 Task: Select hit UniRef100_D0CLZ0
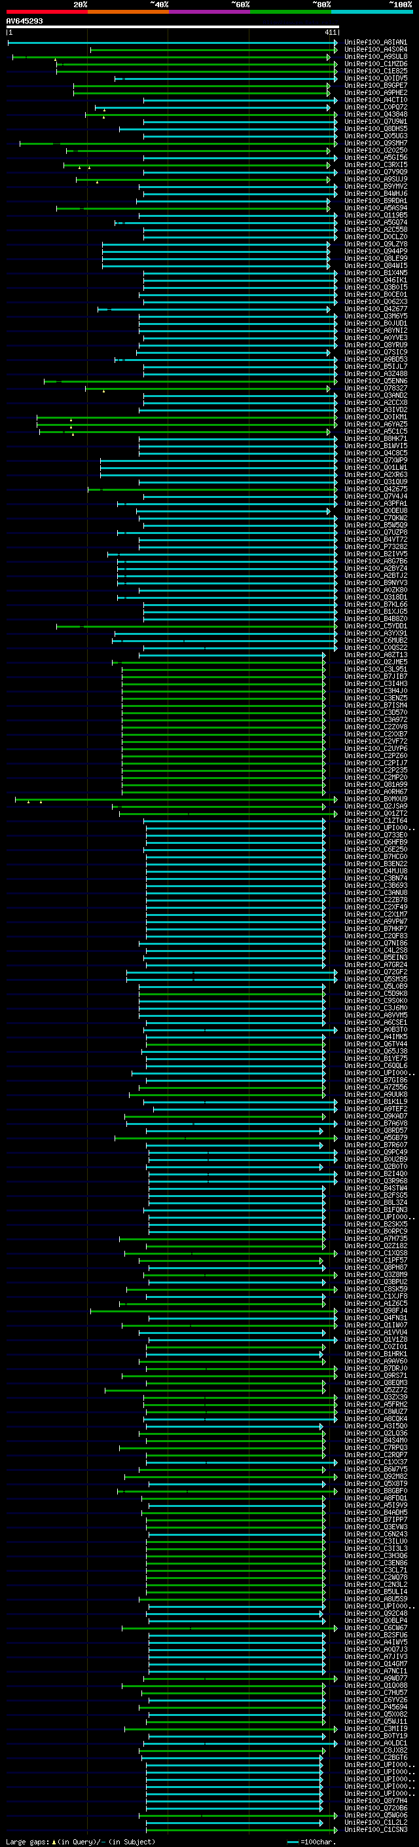pyautogui.click(x=376, y=237)
